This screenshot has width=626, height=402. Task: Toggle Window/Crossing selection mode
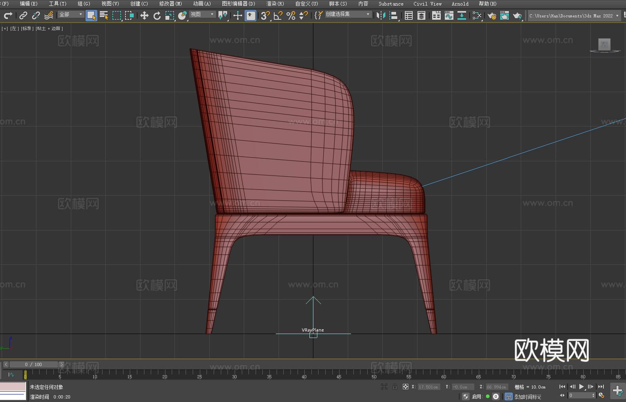[129, 15]
